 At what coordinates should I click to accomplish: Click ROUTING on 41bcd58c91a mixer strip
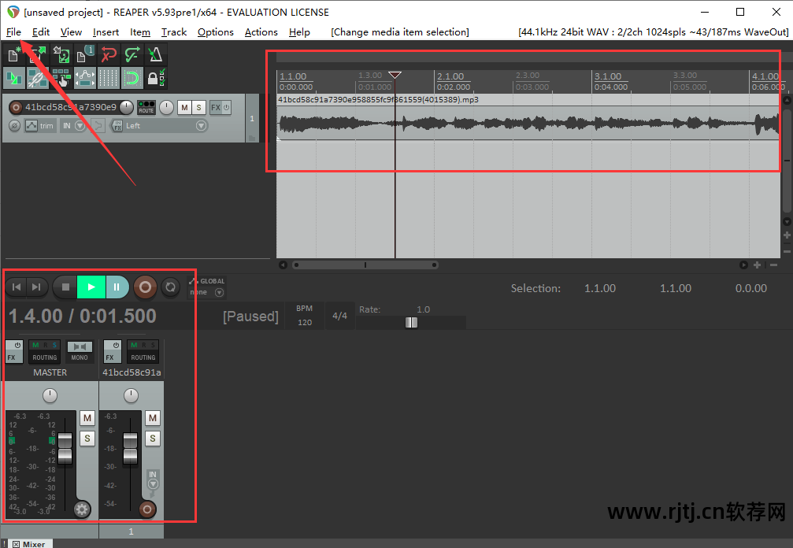(x=143, y=351)
